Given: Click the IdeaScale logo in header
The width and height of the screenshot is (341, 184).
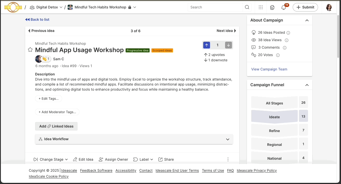Looking at the screenshot, I should tap(13, 7).
